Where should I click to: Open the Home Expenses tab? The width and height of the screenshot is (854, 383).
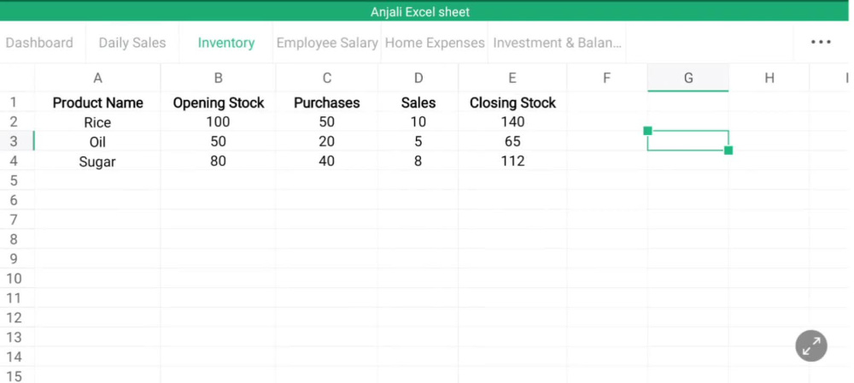pos(435,43)
